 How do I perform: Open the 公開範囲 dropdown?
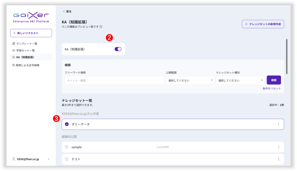click(190, 81)
